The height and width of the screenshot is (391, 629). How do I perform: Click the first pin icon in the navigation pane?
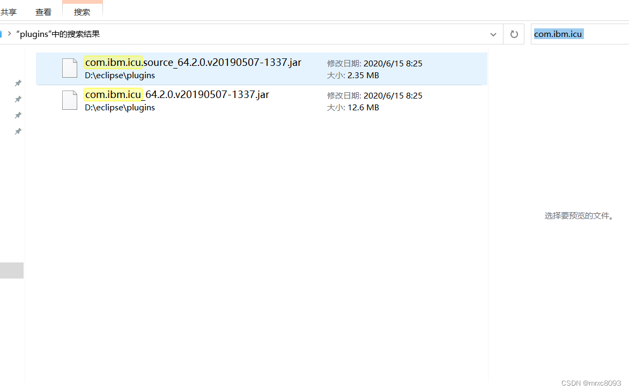pos(18,83)
